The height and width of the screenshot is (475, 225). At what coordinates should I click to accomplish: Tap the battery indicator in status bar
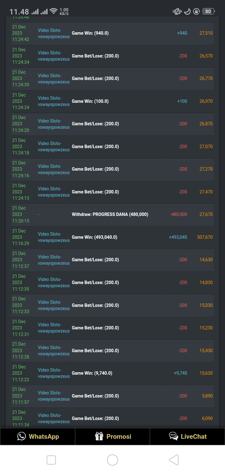click(208, 12)
